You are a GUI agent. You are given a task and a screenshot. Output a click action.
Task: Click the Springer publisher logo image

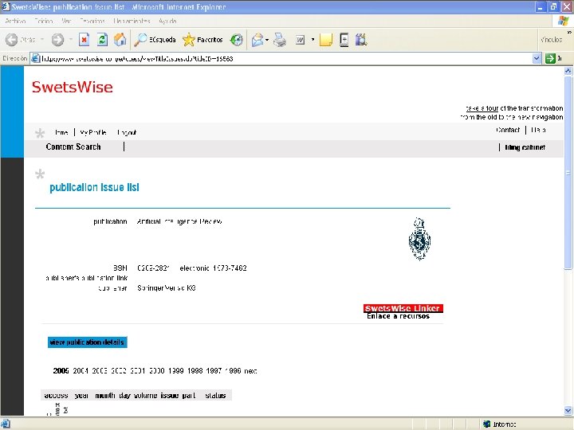click(419, 239)
